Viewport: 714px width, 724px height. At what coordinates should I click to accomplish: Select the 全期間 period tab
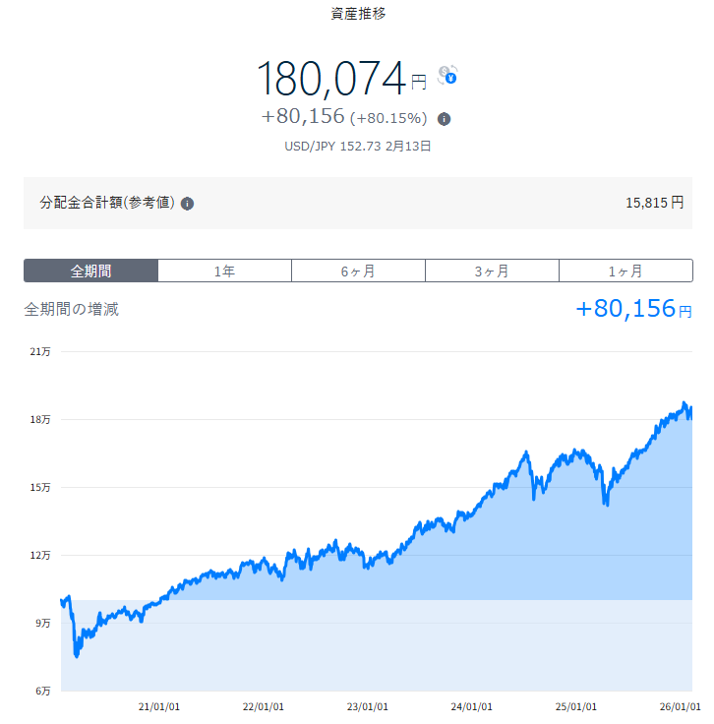click(90, 271)
